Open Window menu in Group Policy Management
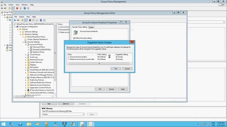 pos(24,5)
